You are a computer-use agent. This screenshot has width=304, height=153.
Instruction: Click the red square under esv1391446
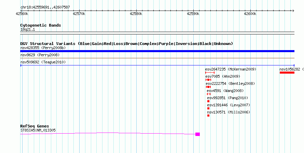coord(208,108)
